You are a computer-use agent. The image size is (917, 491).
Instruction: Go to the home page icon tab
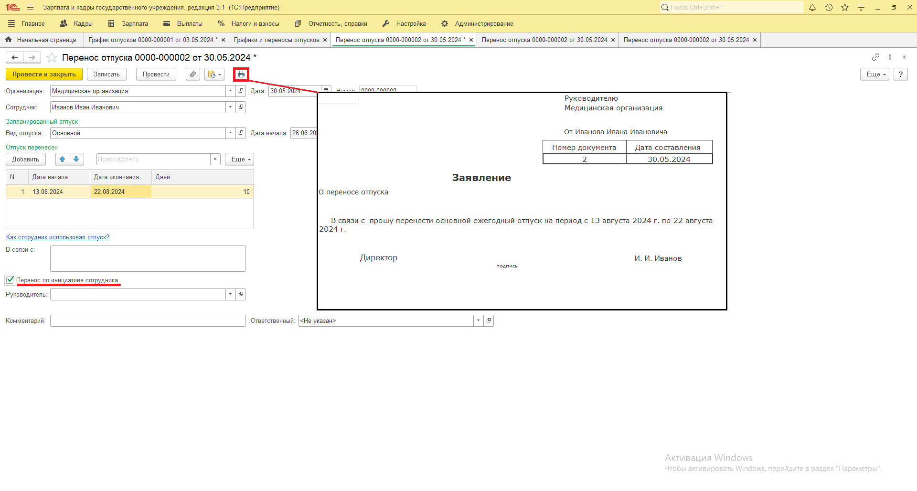click(9, 40)
